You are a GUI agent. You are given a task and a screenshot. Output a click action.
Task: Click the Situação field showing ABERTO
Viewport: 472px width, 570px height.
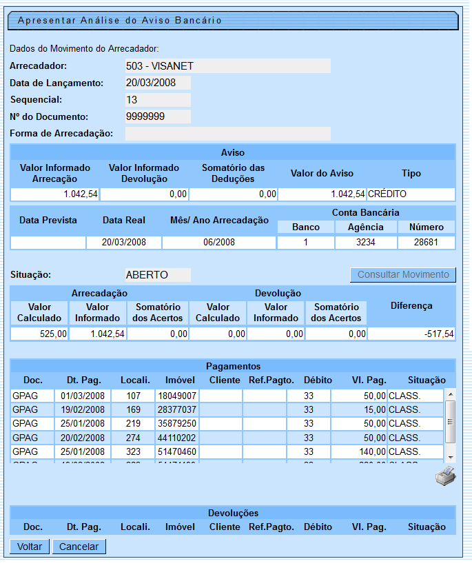pyautogui.click(x=158, y=275)
